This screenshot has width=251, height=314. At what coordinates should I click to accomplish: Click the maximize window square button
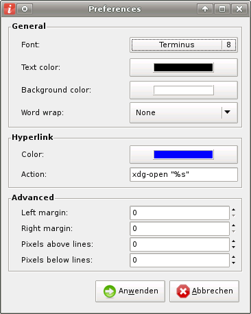tap(222, 9)
